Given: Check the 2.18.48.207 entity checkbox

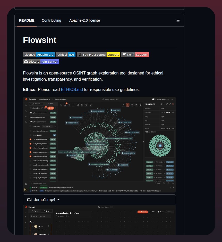Looking at the screenshot, I should tap(30, 135).
